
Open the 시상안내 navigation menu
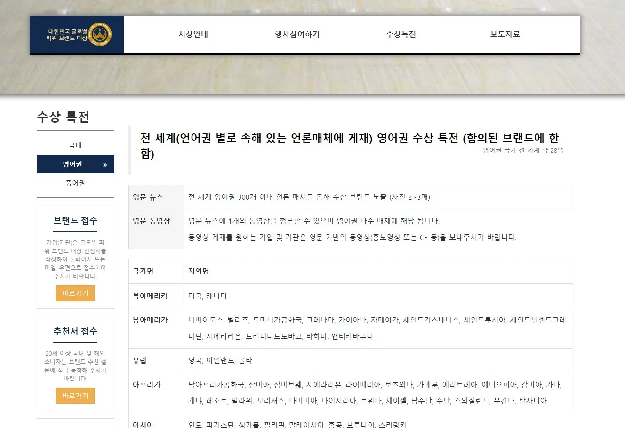pyautogui.click(x=193, y=34)
